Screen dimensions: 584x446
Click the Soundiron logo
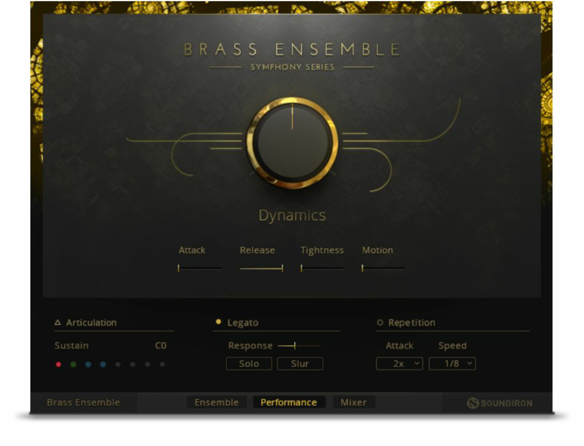tap(500, 403)
